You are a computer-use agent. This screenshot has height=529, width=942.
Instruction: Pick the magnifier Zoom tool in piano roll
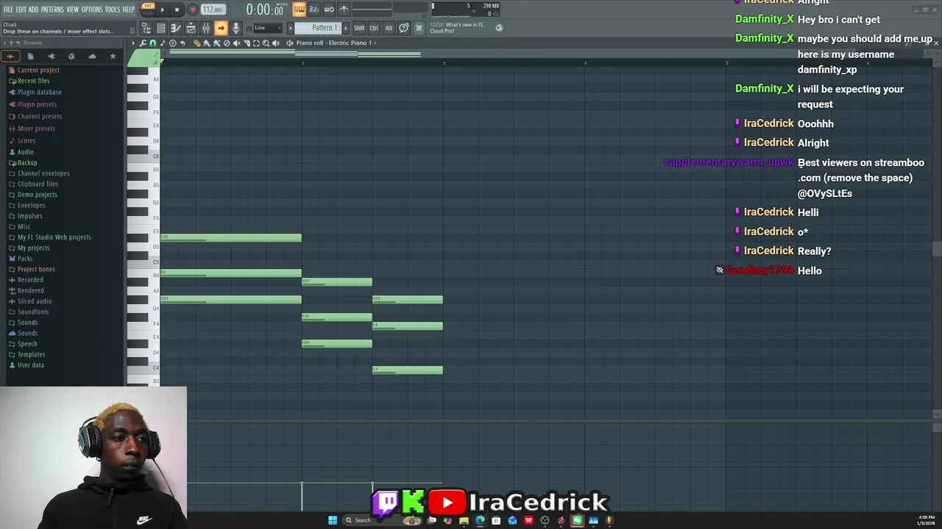(x=266, y=43)
